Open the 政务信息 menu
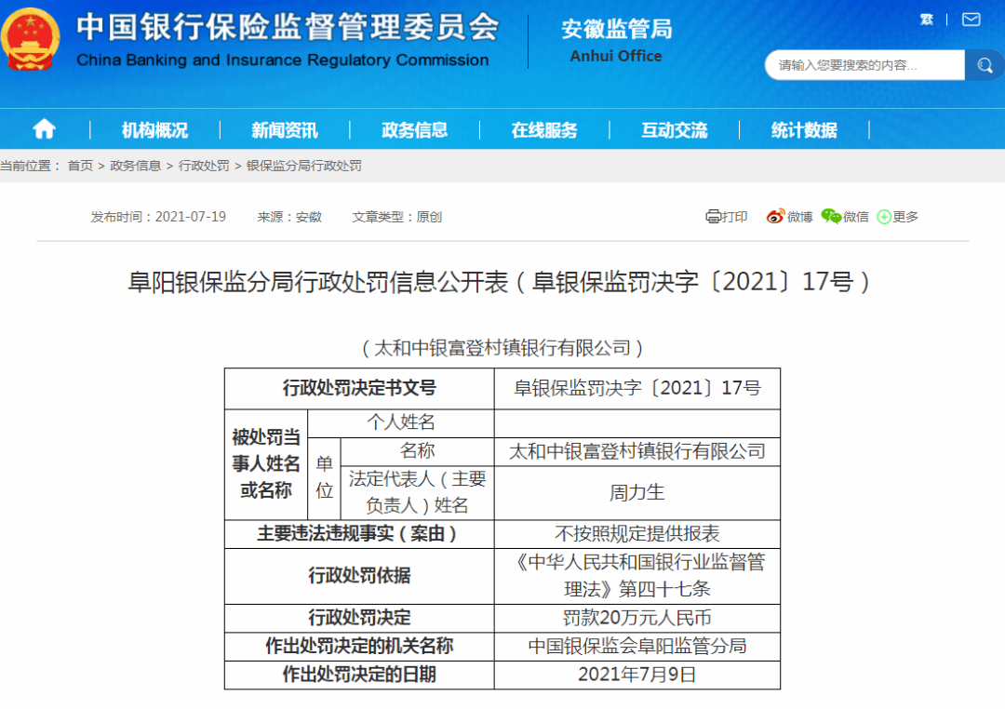 click(415, 130)
